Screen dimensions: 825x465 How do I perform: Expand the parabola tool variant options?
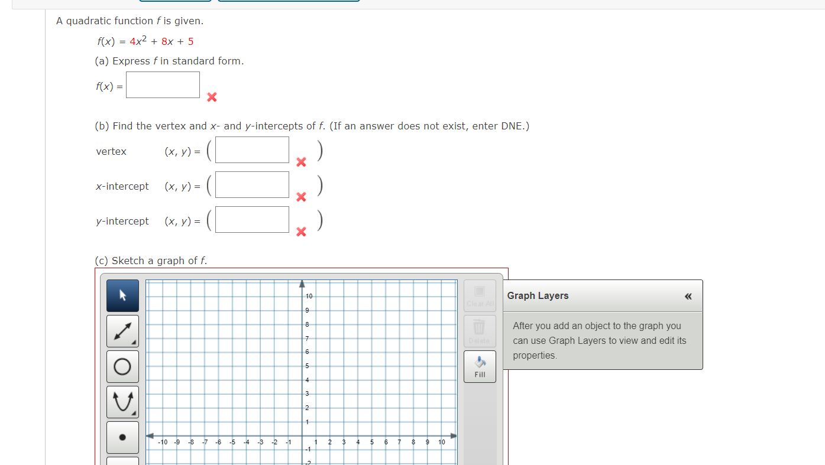click(x=135, y=414)
